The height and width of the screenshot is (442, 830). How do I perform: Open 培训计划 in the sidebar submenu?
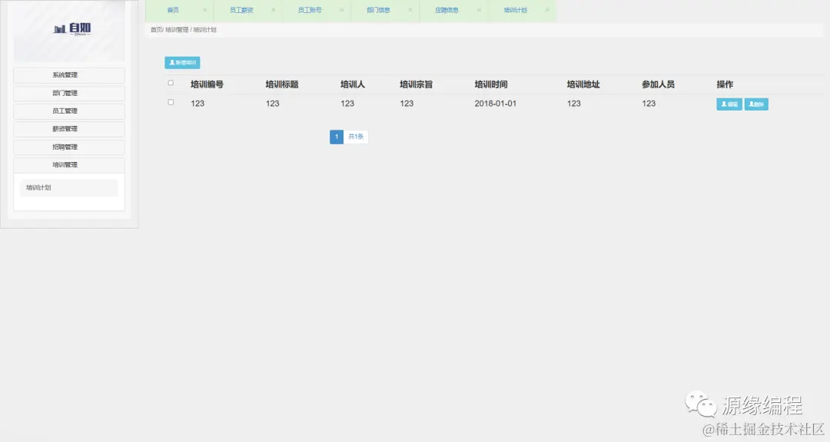pos(69,188)
